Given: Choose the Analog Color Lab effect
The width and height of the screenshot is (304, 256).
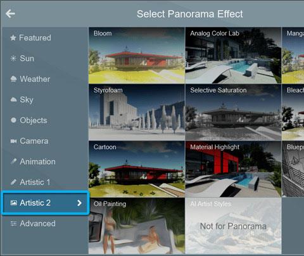Looking at the screenshot, I should pos(233,55).
